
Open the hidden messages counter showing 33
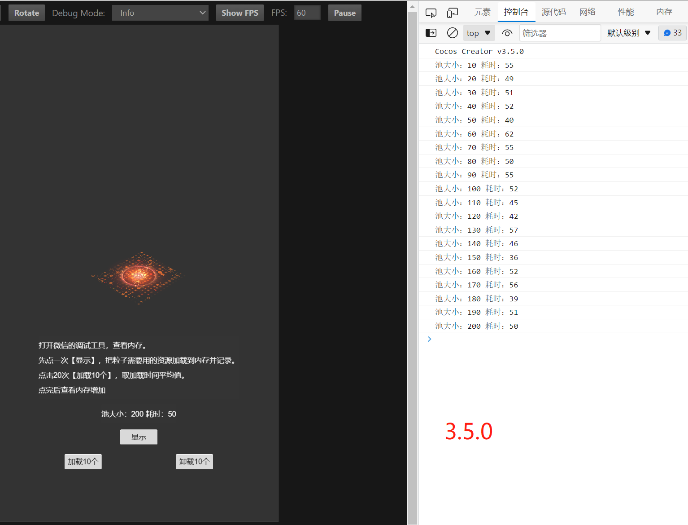coord(672,32)
